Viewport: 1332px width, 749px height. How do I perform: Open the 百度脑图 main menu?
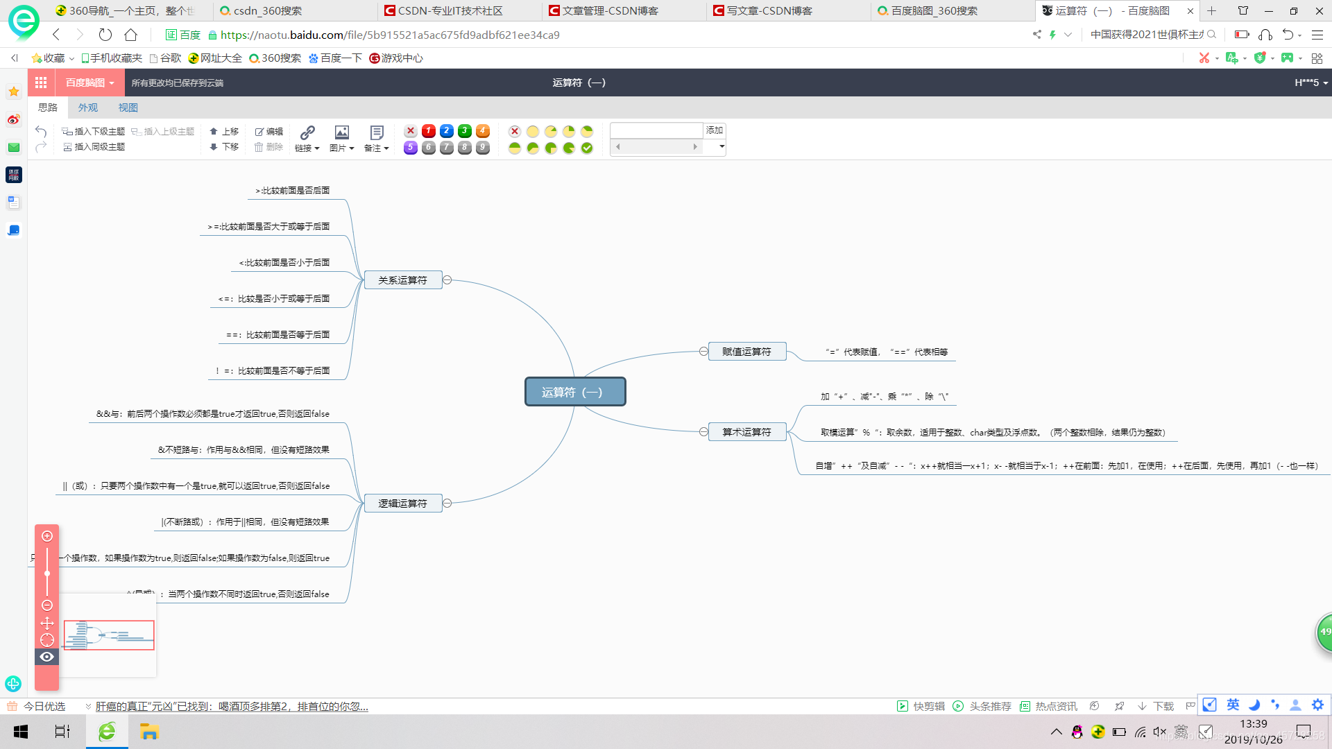point(90,83)
